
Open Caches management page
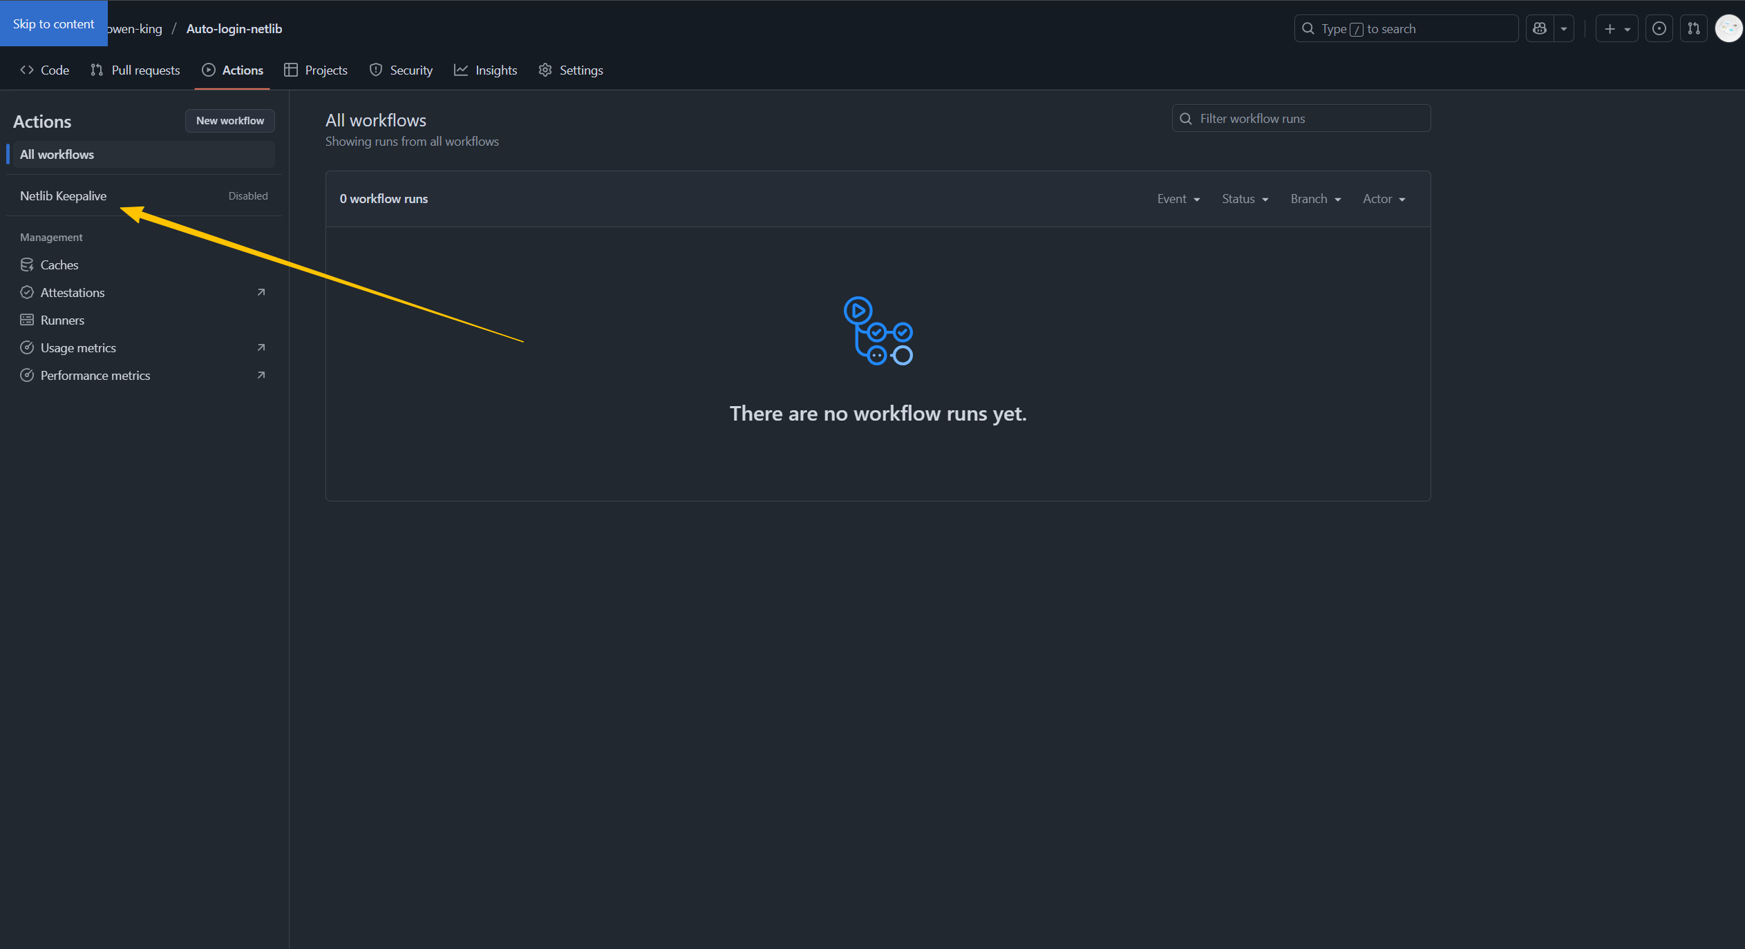pyautogui.click(x=59, y=265)
